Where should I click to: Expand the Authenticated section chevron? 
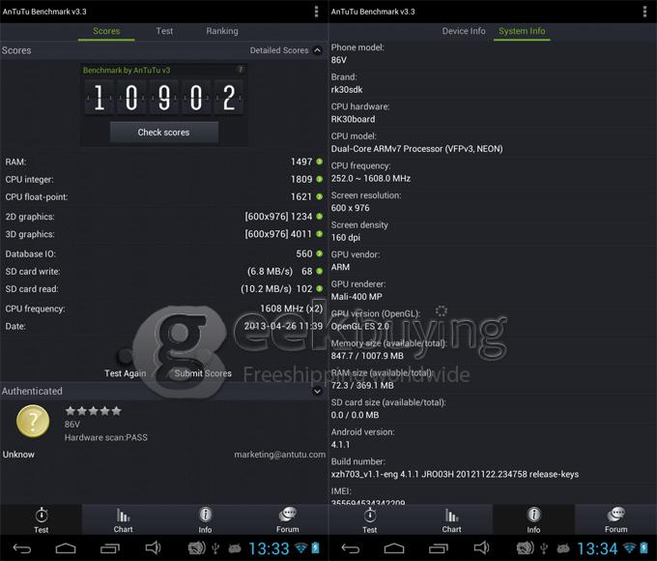point(318,391)
